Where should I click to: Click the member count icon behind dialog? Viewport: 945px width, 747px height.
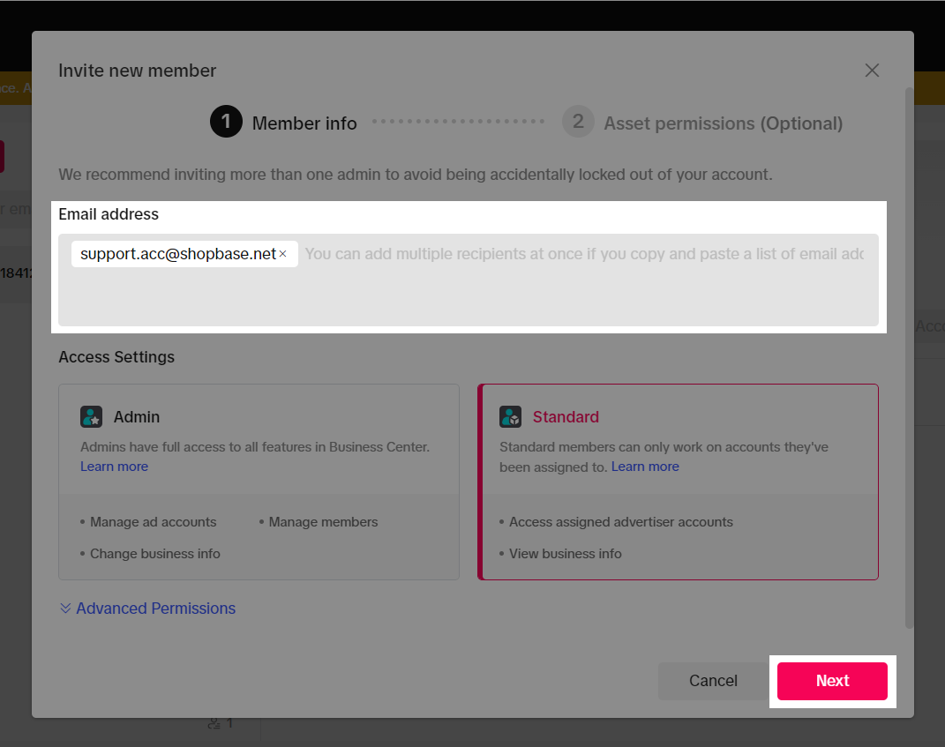click(x=214, y=723)
